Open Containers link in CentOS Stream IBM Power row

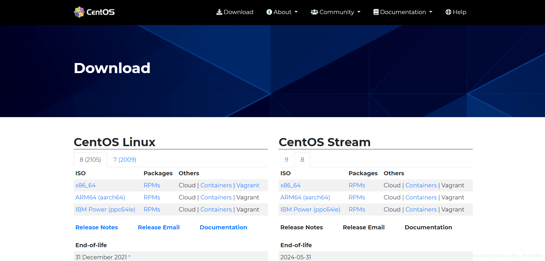coord(421,209)
